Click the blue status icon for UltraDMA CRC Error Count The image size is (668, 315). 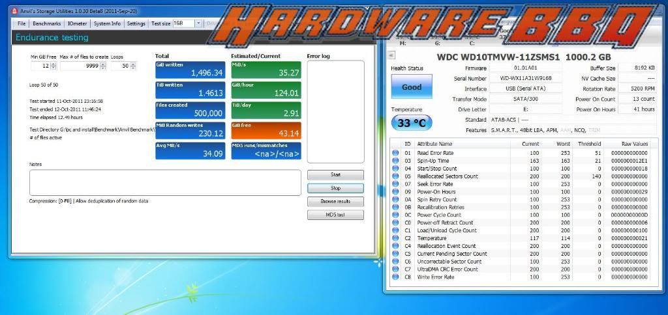395,269
